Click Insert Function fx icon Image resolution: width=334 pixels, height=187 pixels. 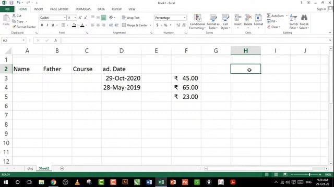(56, 41)
